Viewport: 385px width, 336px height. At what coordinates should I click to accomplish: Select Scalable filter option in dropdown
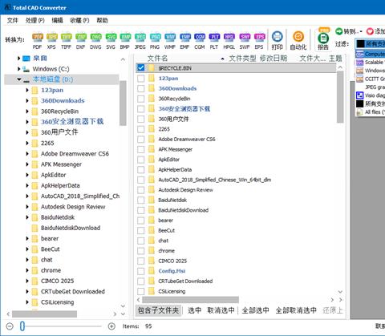tap(371, 63)
